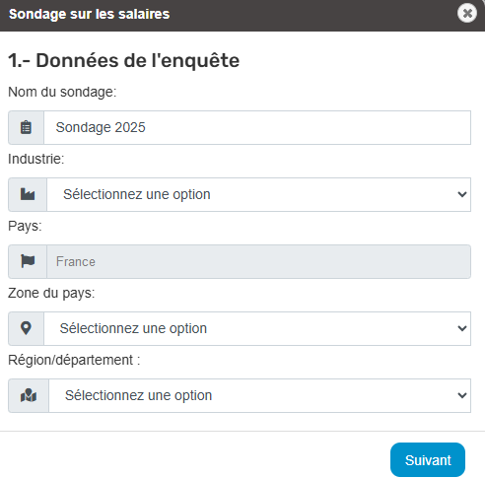Click the chevron arrow of Zone du pays select

pos(462,328)
